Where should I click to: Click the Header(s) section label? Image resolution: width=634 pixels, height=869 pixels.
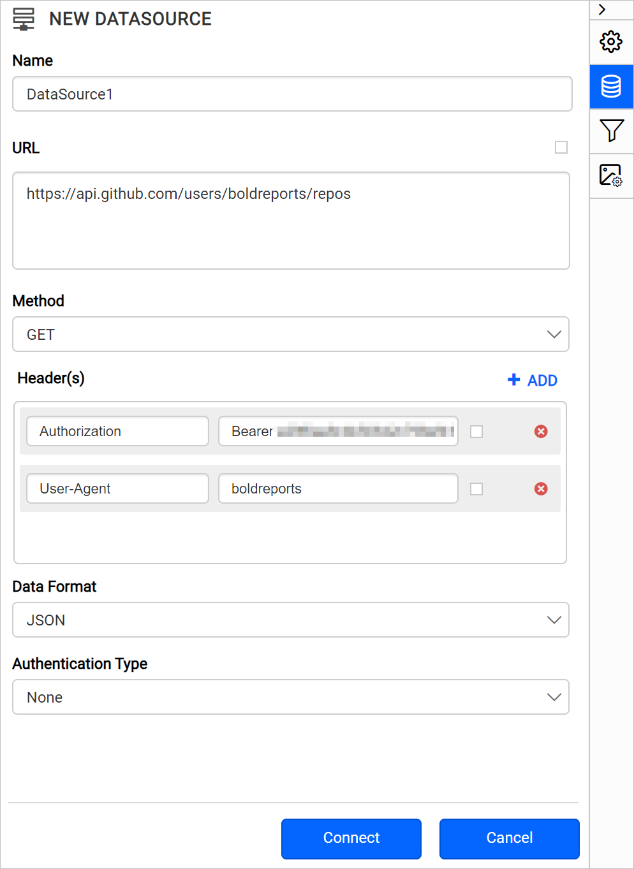click(51, 378)
